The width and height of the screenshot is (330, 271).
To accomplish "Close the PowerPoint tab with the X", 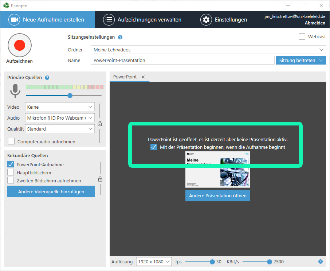I will pyautogui.click(x=143, y=77).
